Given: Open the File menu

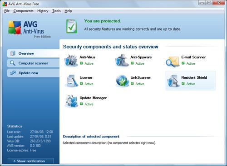Looking at the screenshot, I should coord(7,11).
